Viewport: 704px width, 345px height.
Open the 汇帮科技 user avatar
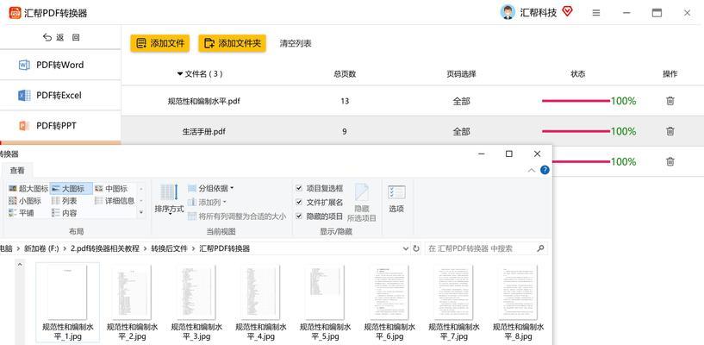point(508,12)
